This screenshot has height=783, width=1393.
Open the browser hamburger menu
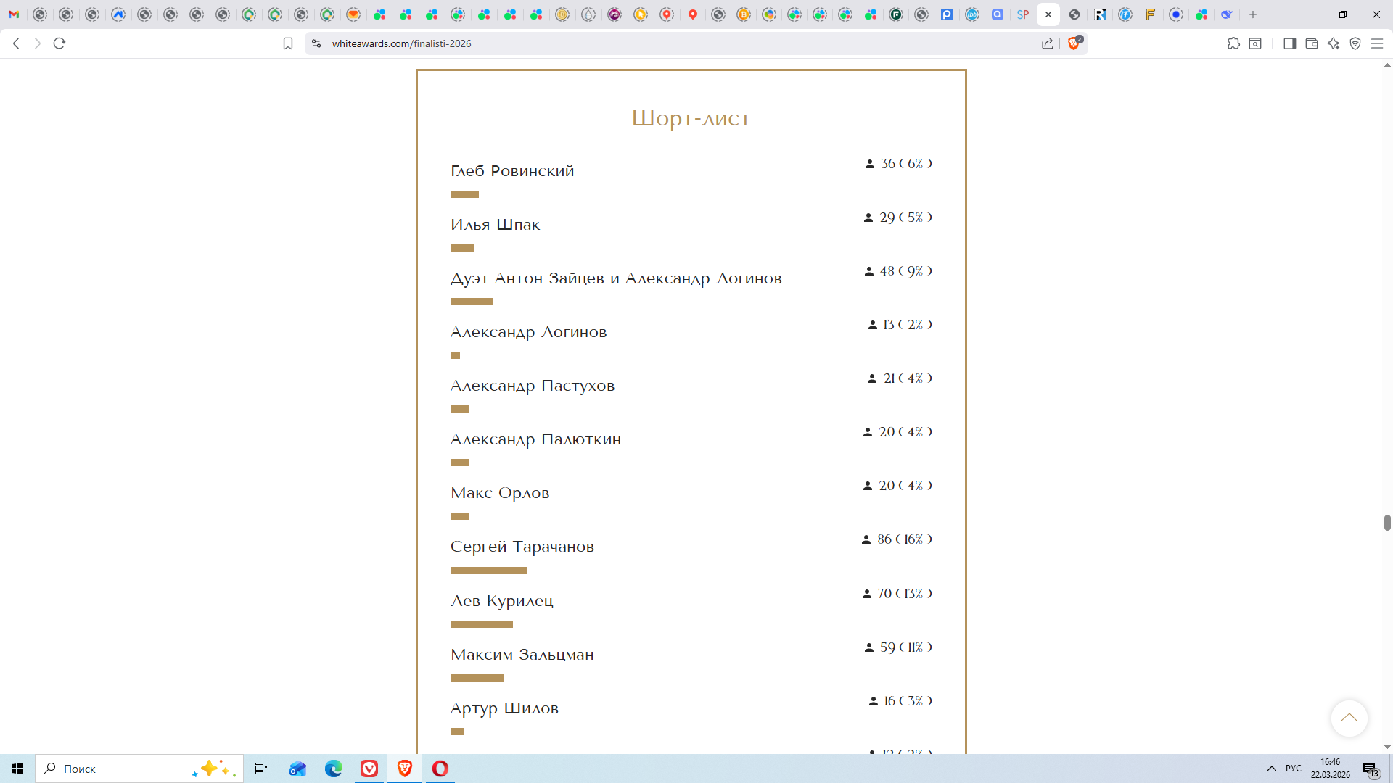(x=1377, y=43)
